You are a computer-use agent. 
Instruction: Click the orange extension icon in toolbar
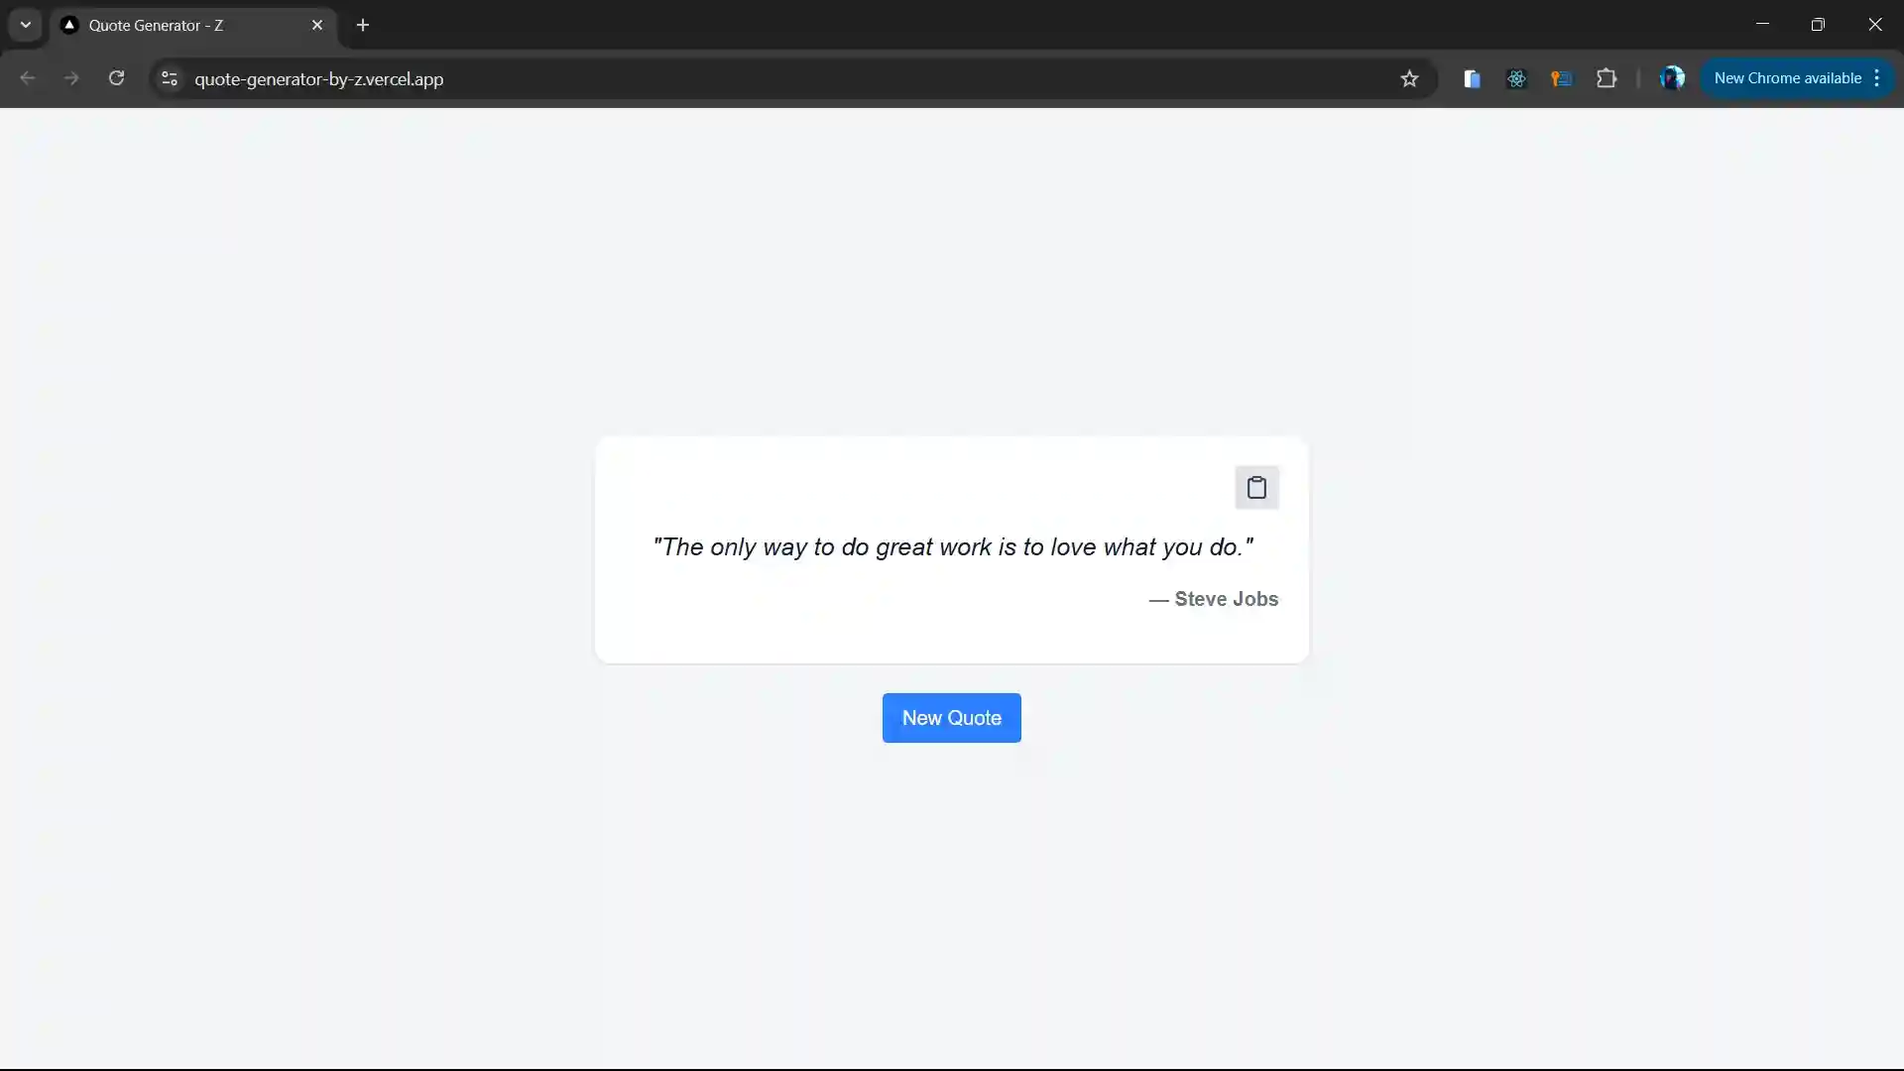click(1561, 78)
